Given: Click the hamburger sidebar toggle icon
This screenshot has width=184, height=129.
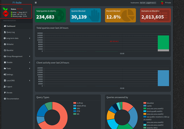Looking at the screenshot, I should click(x=36, y=3).
